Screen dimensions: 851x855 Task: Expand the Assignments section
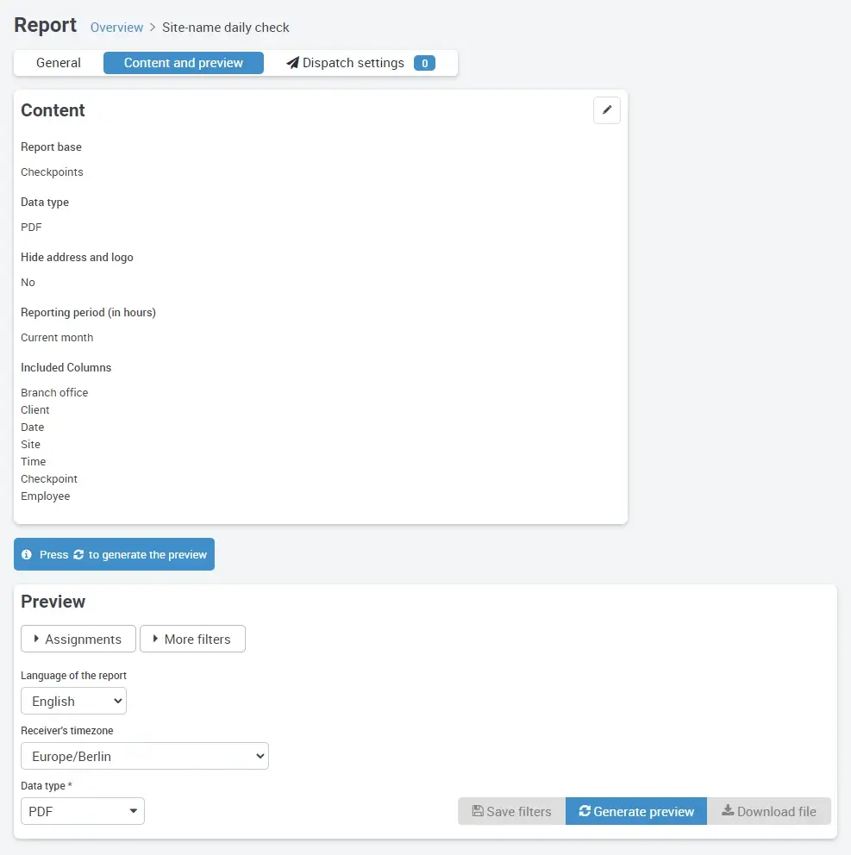tap(78, 639)
